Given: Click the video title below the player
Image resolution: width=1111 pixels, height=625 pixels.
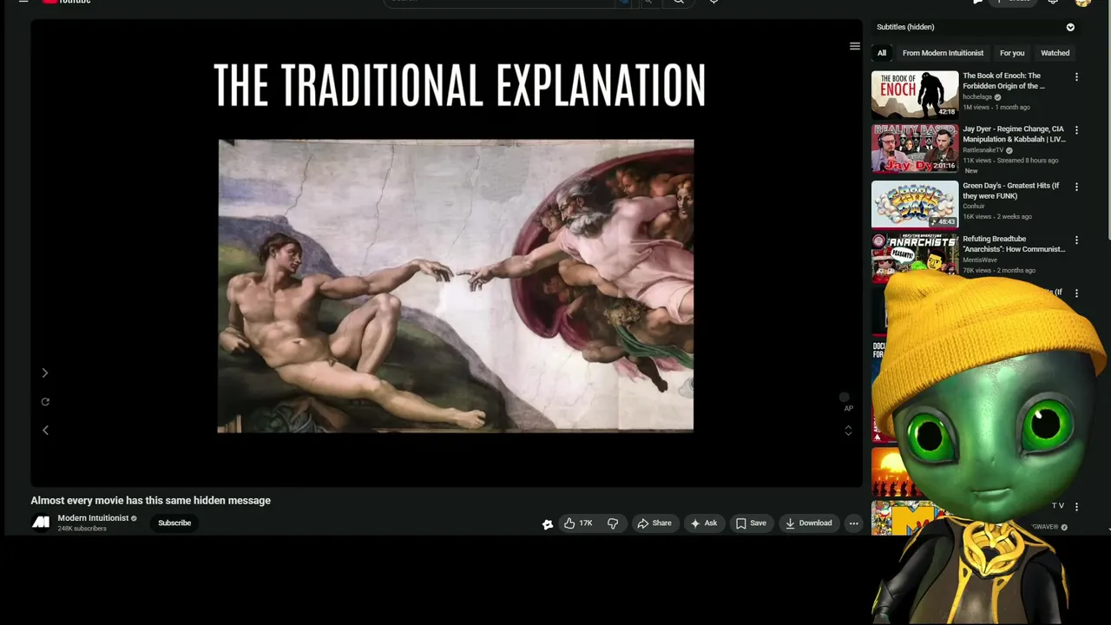Looking at the screenshot, I should click(x=151, y=500).
